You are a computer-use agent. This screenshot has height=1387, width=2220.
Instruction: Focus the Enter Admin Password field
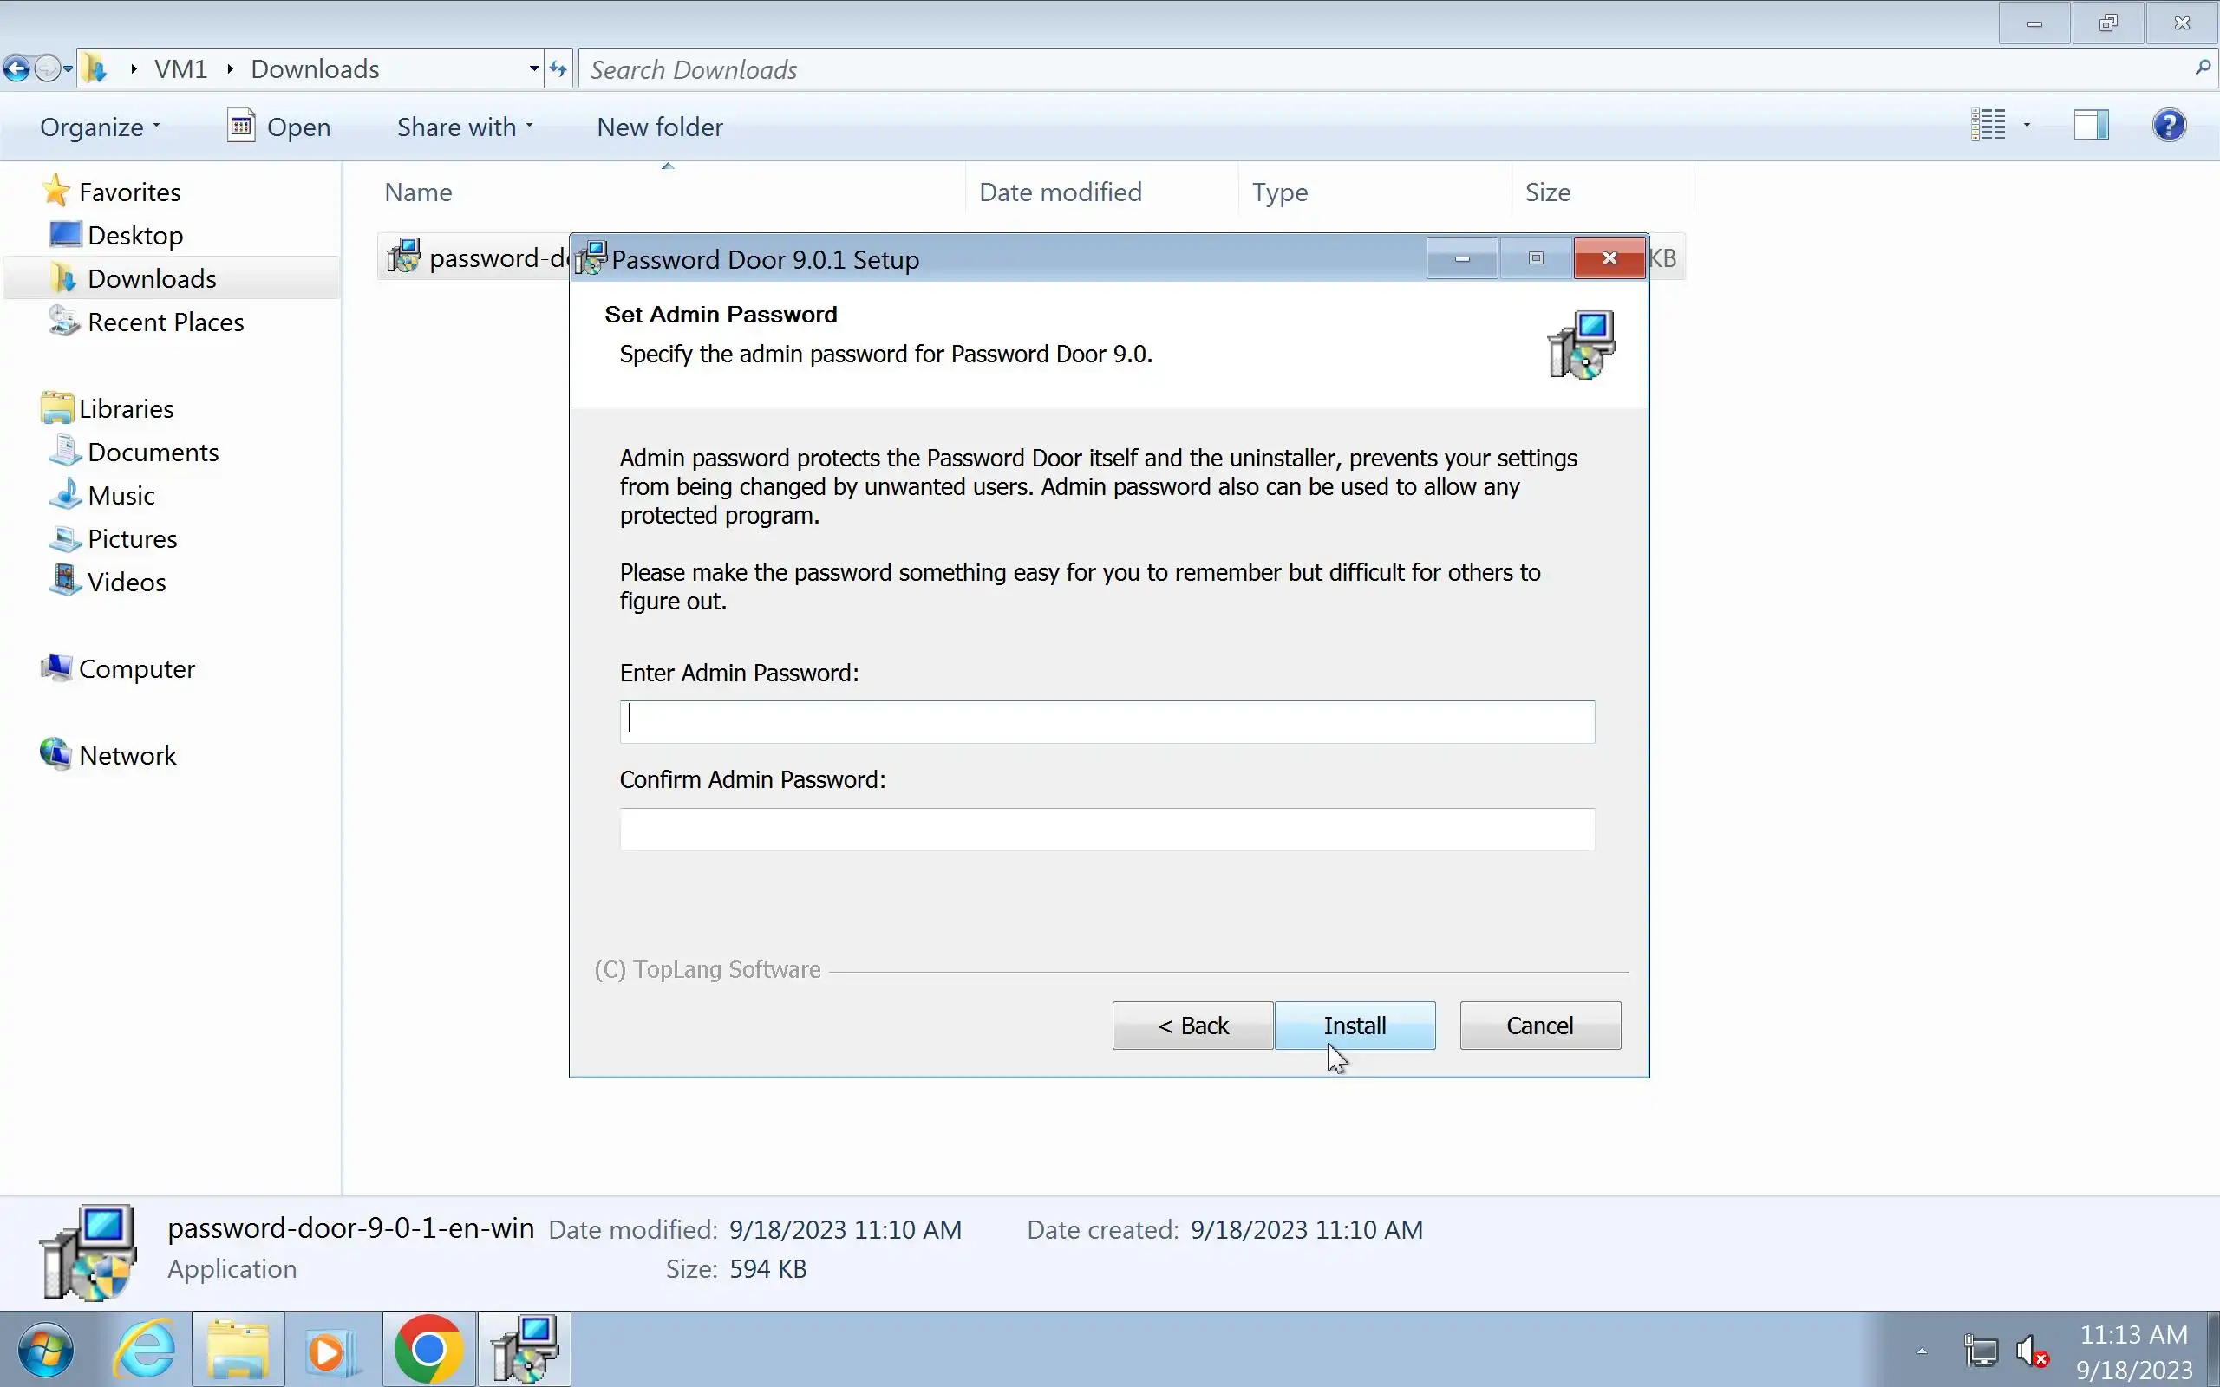click(1107, 722)
